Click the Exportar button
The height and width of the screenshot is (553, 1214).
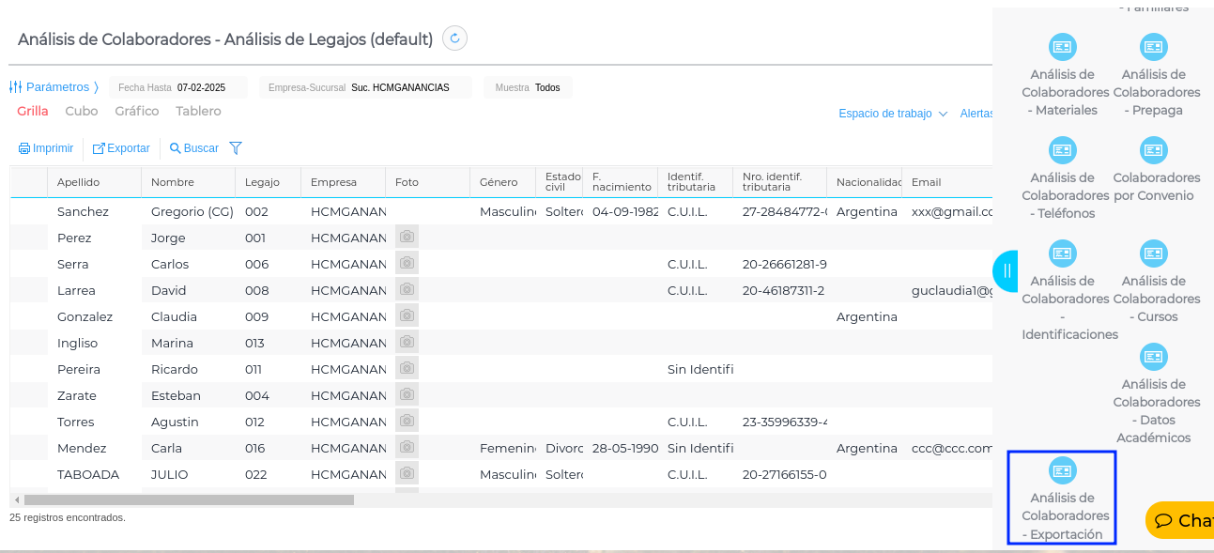tap(121, 148)
